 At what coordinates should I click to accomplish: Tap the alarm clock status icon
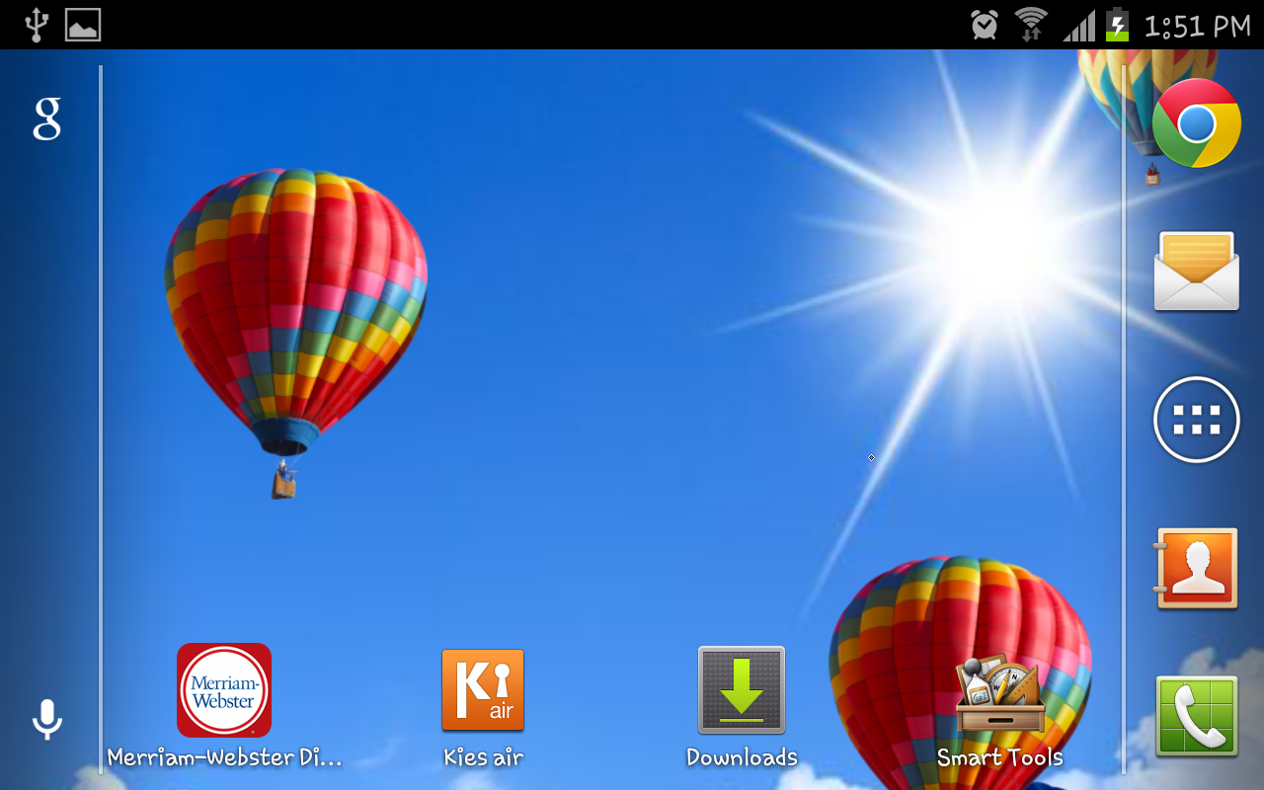(x=985, y=25)
